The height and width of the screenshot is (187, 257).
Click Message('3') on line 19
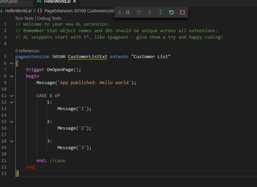(x=74, y=148)
